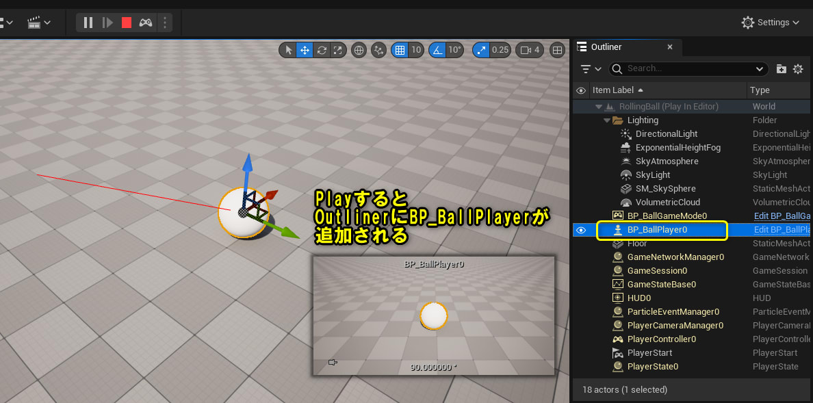Click the Edit BP_BallGameMode link
Image resolution: width=813 pixels, height=403 pixels.
click(782, 216)
